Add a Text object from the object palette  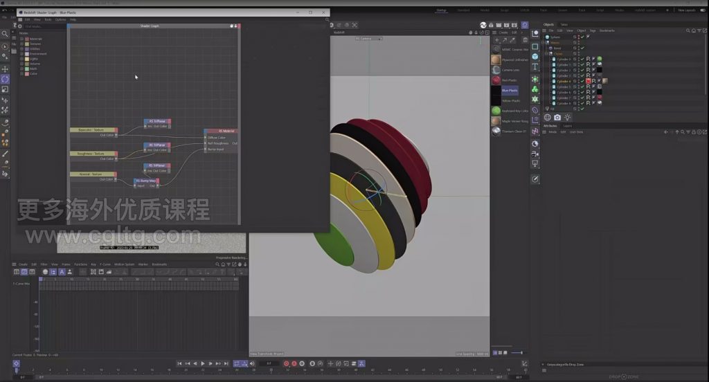coord(535,67)
